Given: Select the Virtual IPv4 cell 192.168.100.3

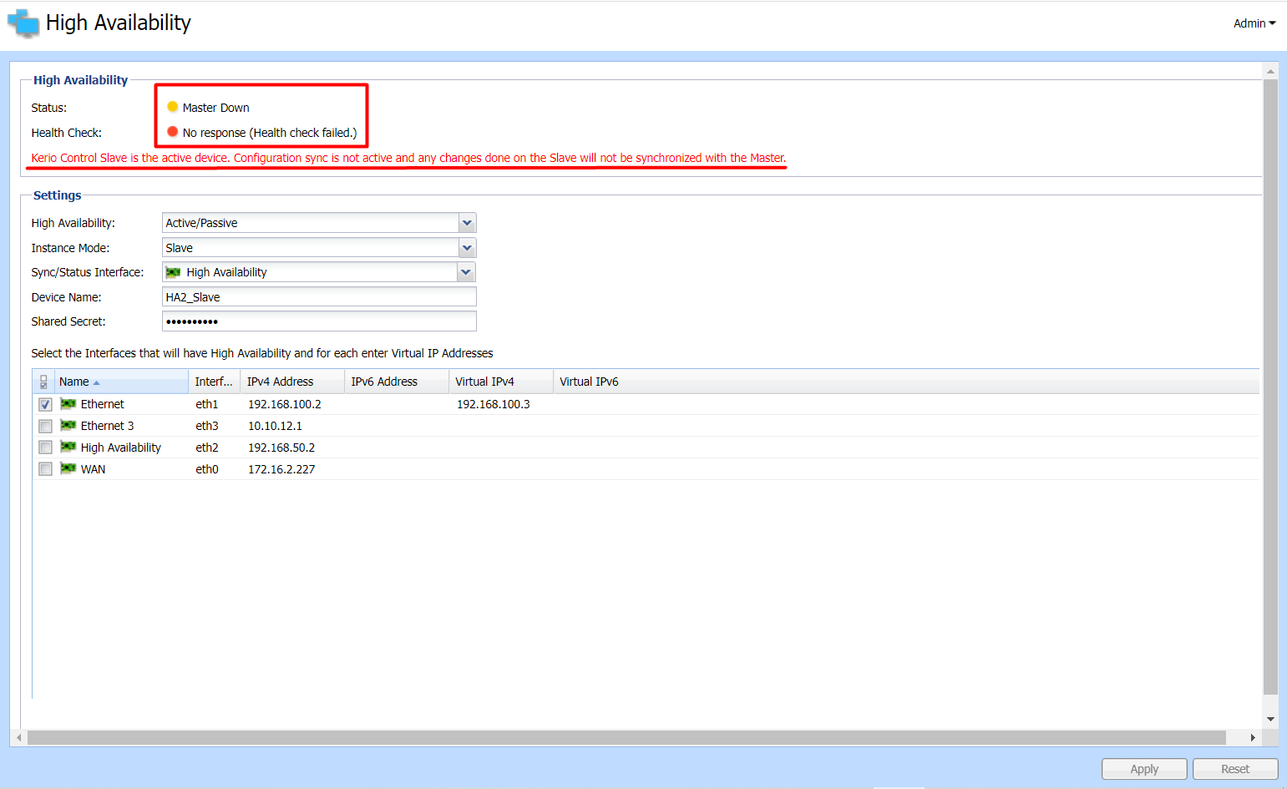Looking at the screenshot, I should coord(493,404).
